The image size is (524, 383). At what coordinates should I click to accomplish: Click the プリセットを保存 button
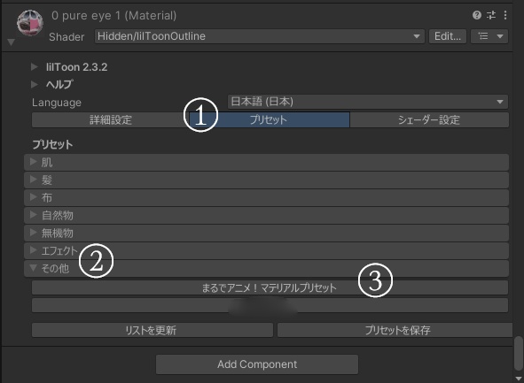(x=395, y=330)
